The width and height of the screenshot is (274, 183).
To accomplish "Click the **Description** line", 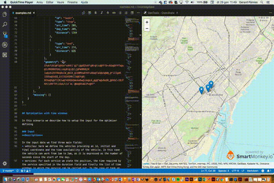I will tap(32, 135).
